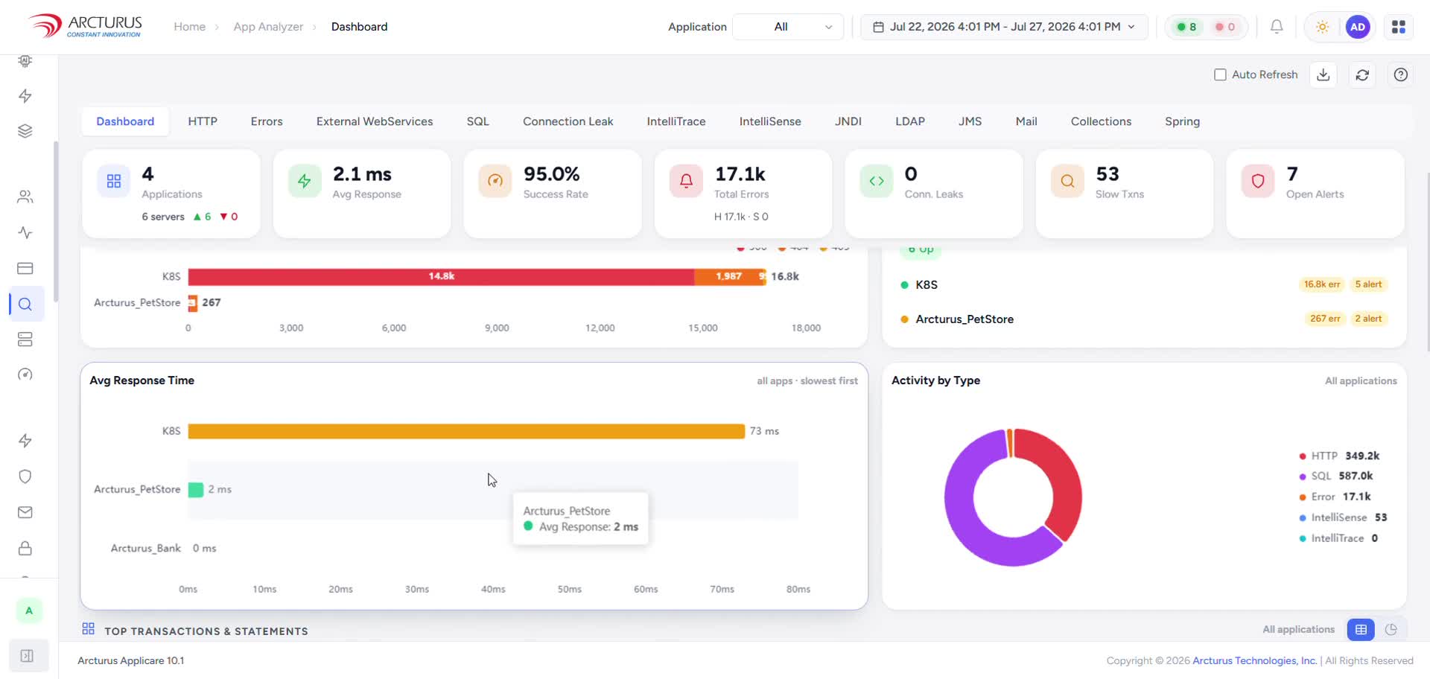This screenshot has height=679, width=1430.
Task: Open the sidebar layers icon
Action: (x=25, y=131)
